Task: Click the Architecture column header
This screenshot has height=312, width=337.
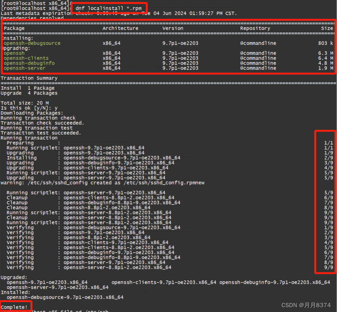Action: click(120, 28)
